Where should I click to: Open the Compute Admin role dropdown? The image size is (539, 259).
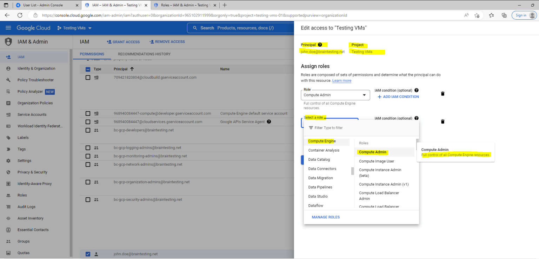pyautogui.click(x=335, y=95)
